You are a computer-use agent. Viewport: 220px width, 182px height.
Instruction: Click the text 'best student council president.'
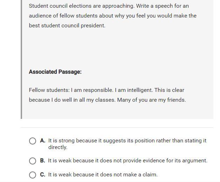pos(67,26)
